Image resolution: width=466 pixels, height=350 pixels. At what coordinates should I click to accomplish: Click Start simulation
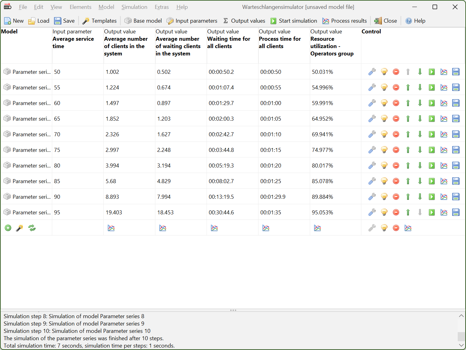tap(294, 21)
